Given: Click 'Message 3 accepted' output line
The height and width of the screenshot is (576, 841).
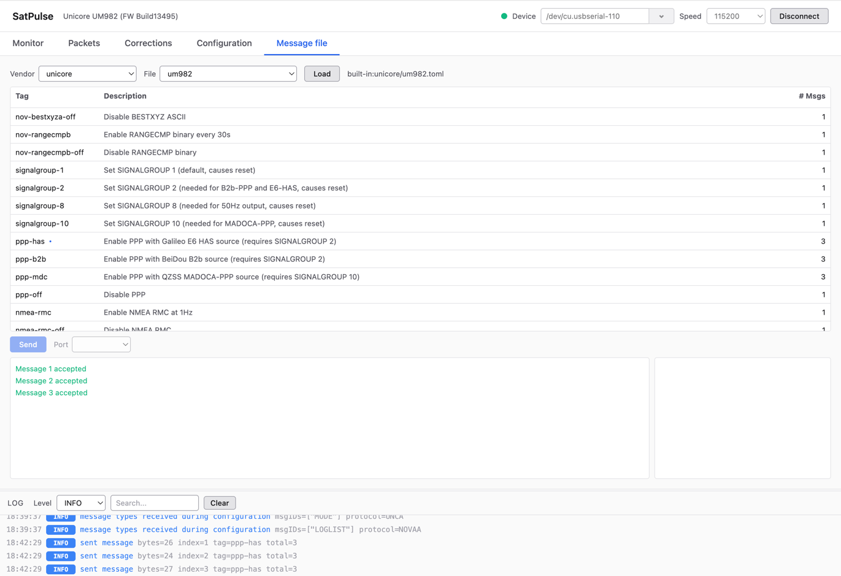Looking at the screenshot, I should coord(52,393).
